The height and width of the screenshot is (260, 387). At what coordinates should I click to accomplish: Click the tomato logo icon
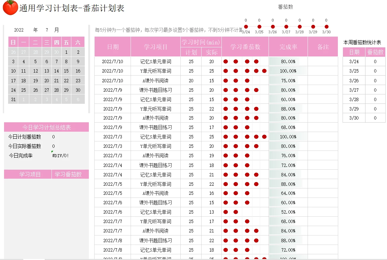pos(10,7)
